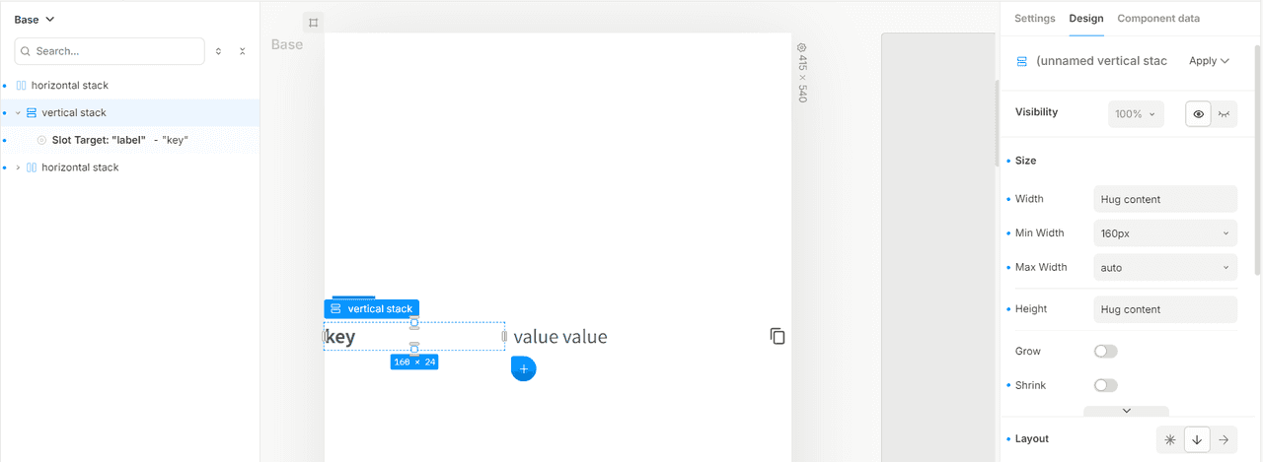Image resolution: width=1263 pixels, height=462 pixels.
Task: Set layout direction to horizontal arrow
Action: (x=1224, y=440)
